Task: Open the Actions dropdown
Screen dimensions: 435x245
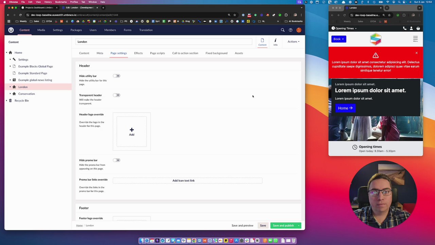Action: click(293, 42)
